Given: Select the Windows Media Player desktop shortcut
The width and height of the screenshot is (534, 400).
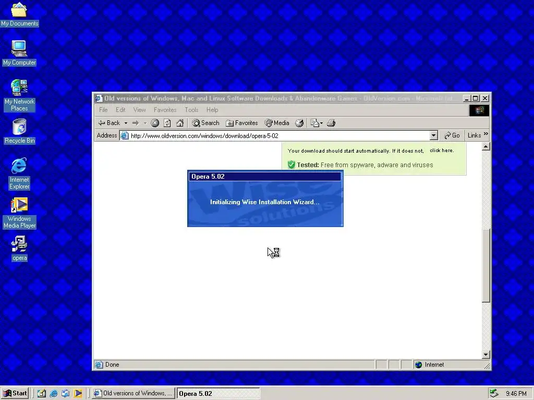Looking at the screenshot, I should pos(19,213).
